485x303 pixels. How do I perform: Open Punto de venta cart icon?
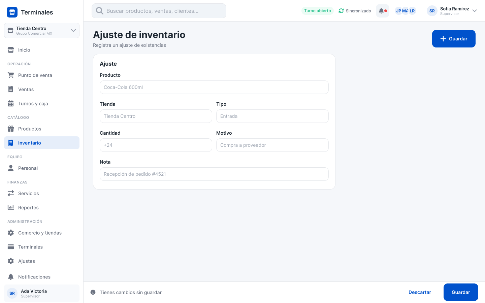[11, 75]
